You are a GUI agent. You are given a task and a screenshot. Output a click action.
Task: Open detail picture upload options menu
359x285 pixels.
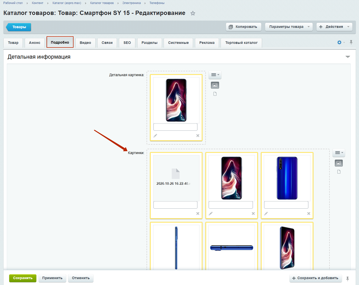point(215,75)
